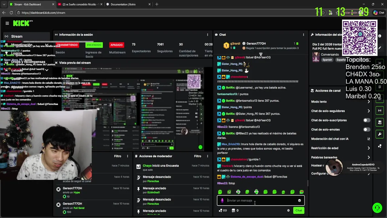Reload the page with the browser refresh icon

pyautogui.click(x=11, y=13)
